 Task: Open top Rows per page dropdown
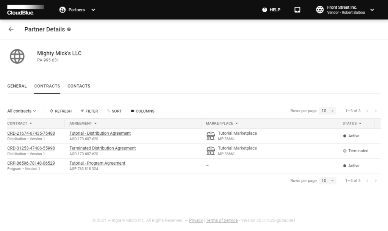pos(328,111)
